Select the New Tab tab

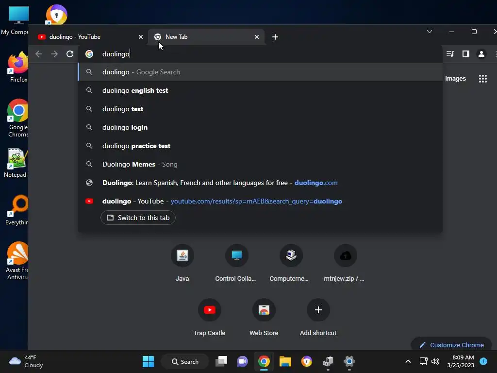[x=206, y=37]
